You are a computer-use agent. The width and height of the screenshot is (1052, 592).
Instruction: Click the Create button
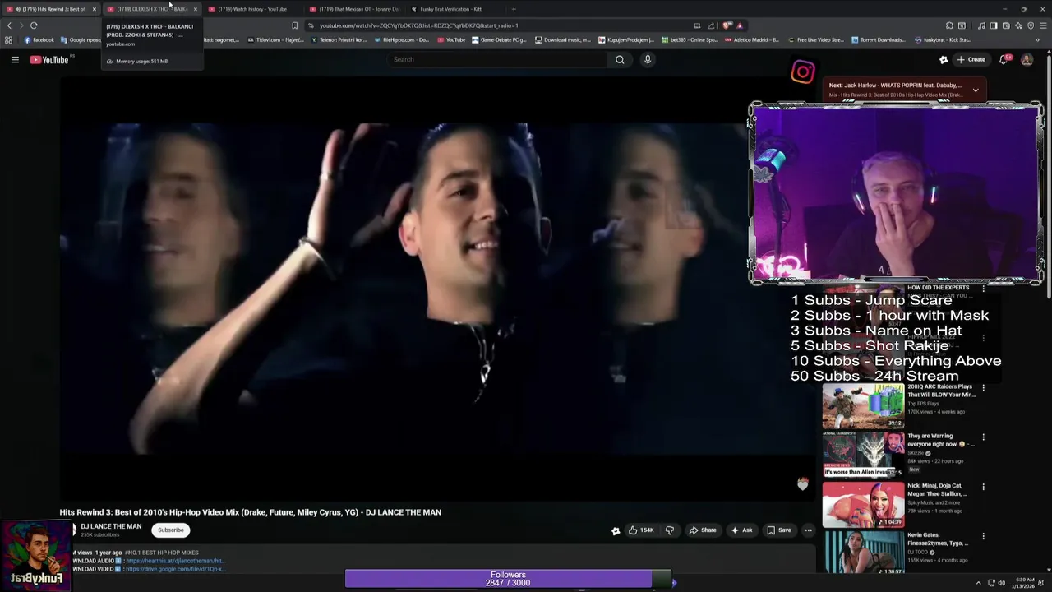point(971,59)
